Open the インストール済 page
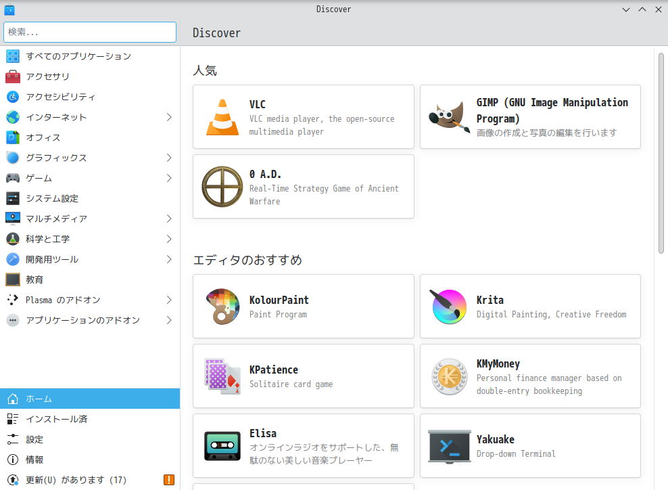 90,419
